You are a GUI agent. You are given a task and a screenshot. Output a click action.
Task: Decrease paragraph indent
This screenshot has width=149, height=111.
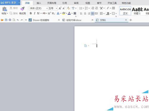click(x=93, y=8)
